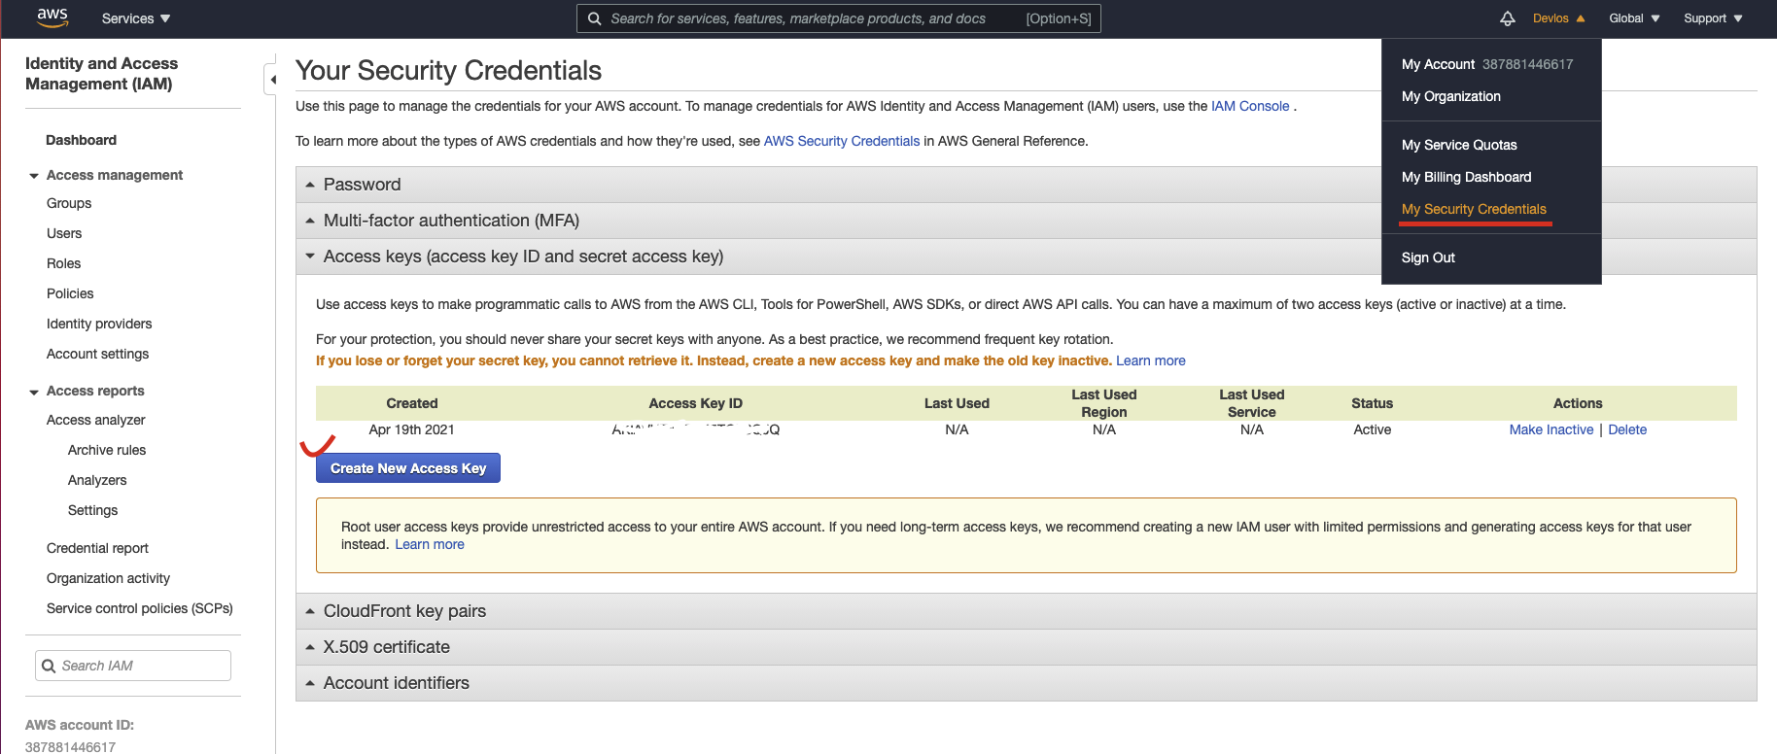This screenshot has width=1777, height=754.
Task: Open the Devios account dropdown
Action: coord(1559,18)
